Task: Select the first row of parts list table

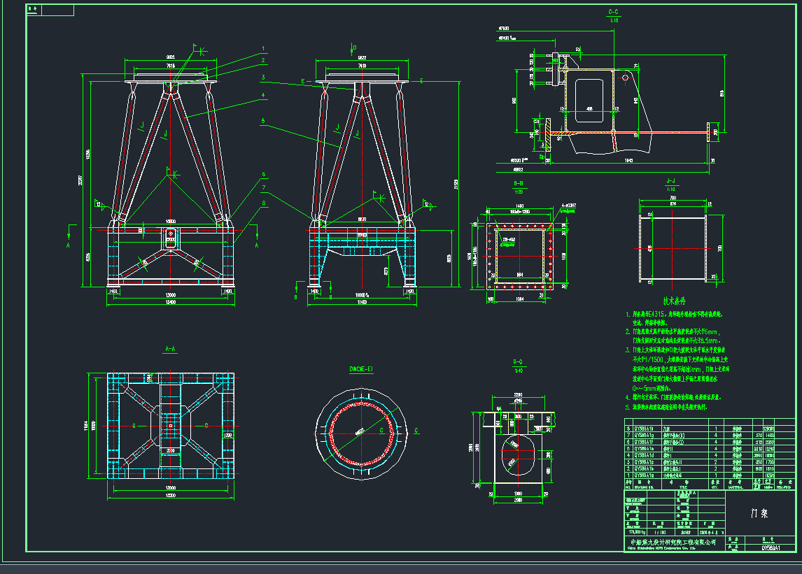Action: tap(700, 429)
